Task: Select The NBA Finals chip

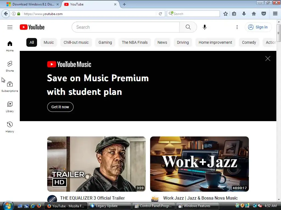Action: pyautogui.click(x=135, y=42)
